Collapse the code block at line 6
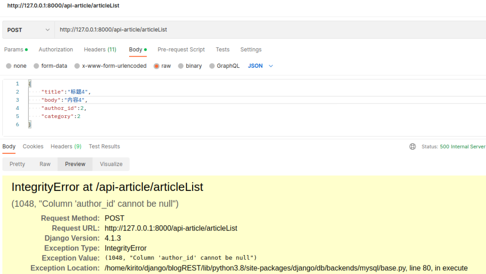Viewport: 486px width, 274px height. point(29,124)
